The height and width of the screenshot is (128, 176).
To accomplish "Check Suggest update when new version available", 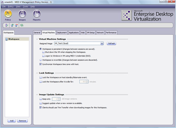I will [x=40, y=103].
